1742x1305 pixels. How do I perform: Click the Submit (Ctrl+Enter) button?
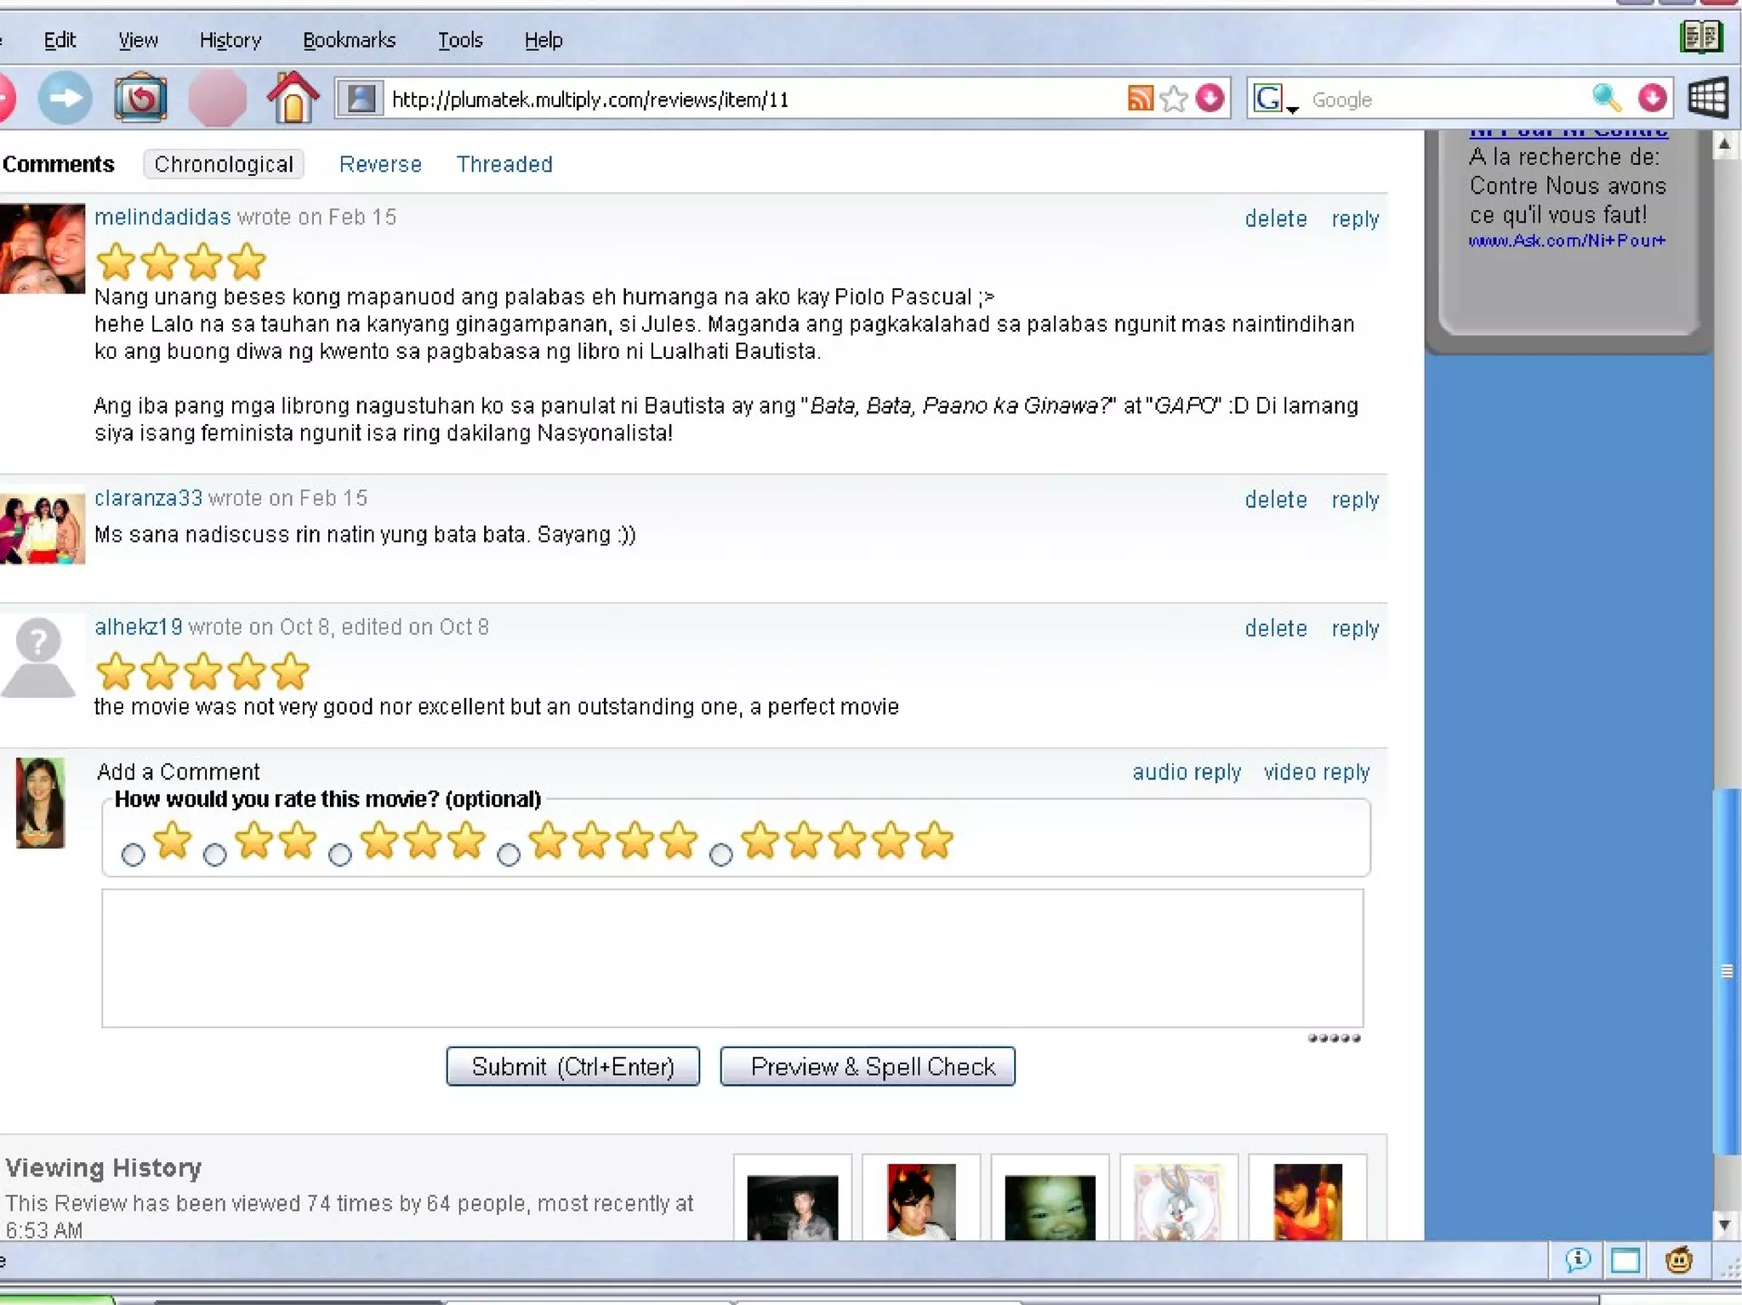click(x=572, y=1066)
